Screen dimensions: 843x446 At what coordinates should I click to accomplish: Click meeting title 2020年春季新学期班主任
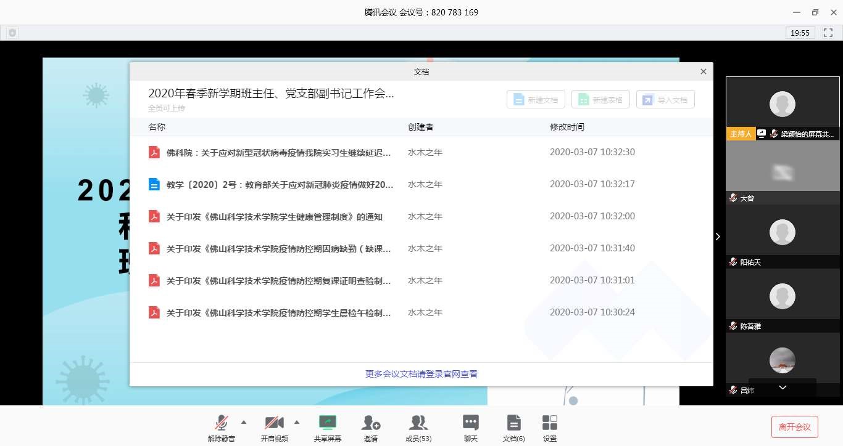coord(271,94)
